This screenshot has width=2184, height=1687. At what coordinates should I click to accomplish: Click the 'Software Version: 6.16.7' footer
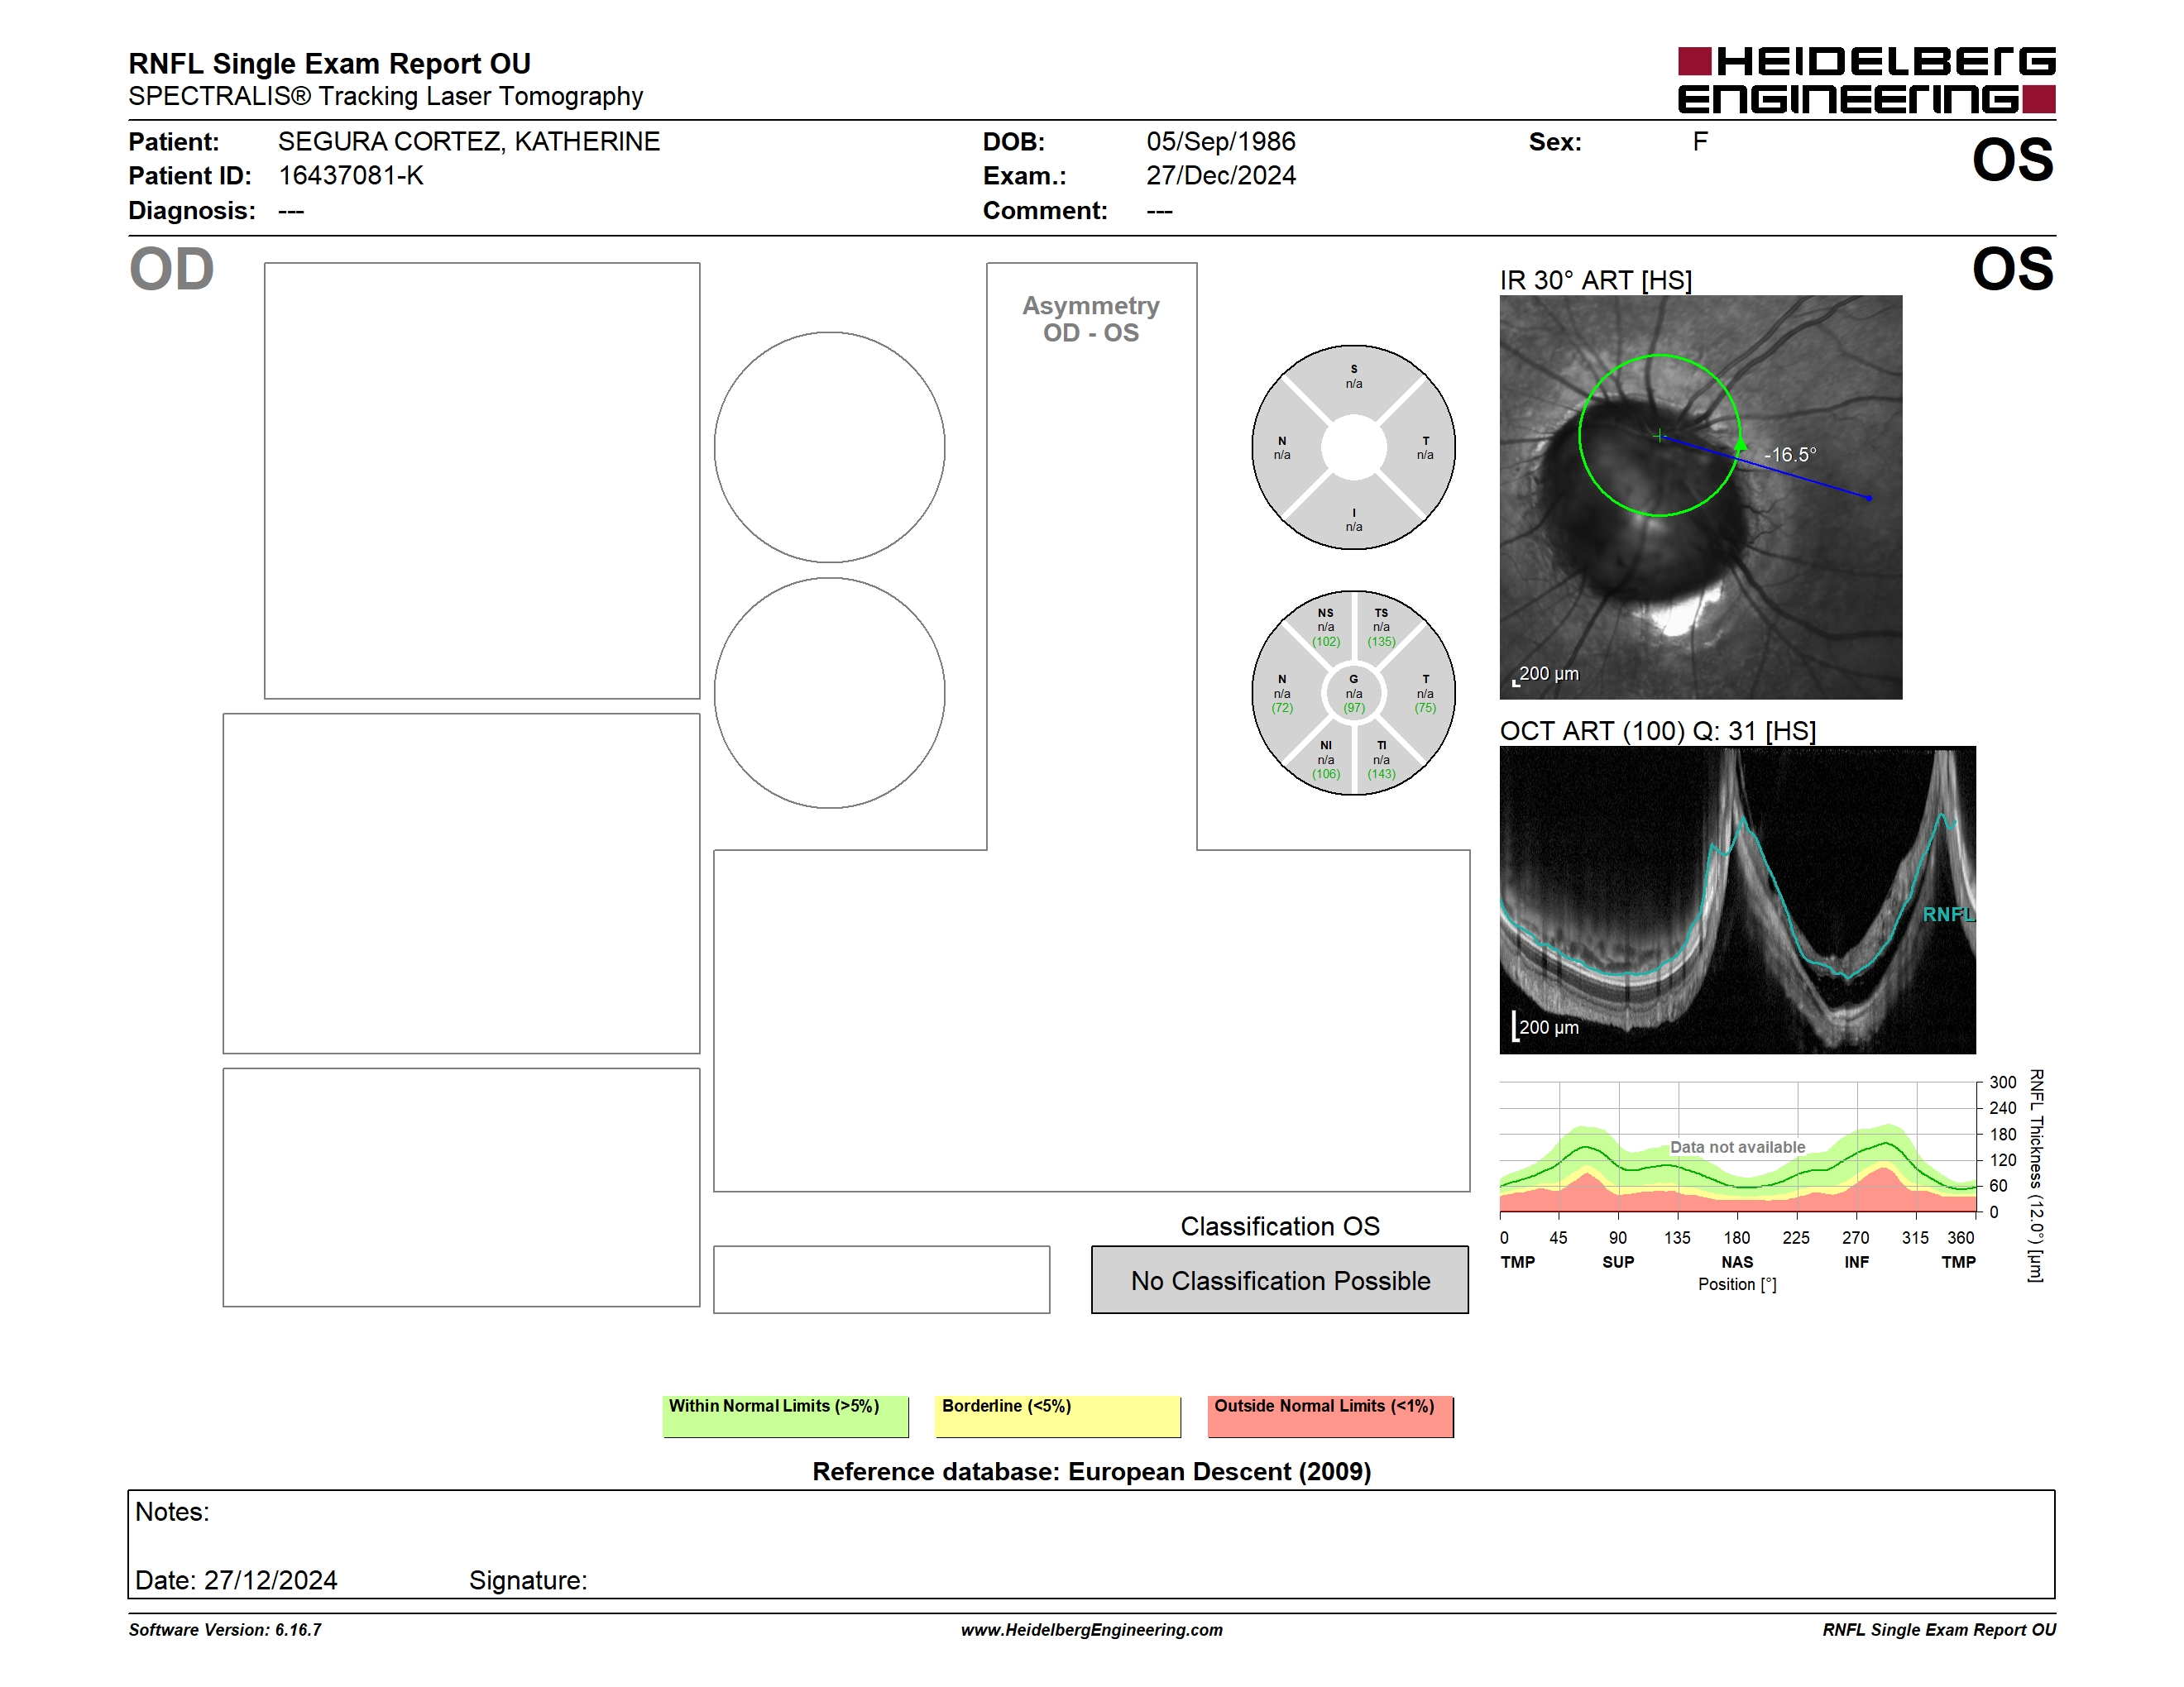(x=225, y=1629)
